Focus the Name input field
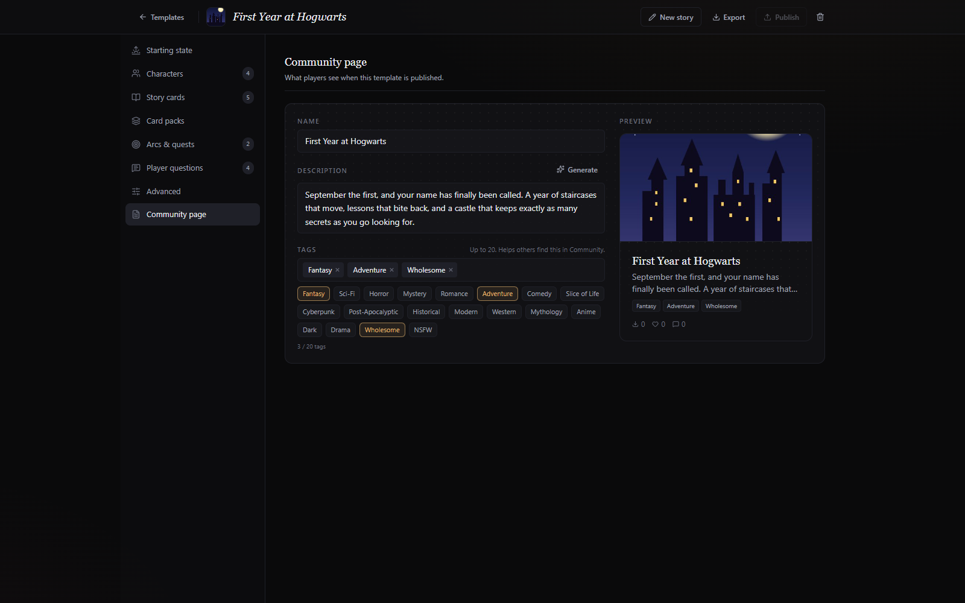The image size is (965, 603). pos(451,141)
